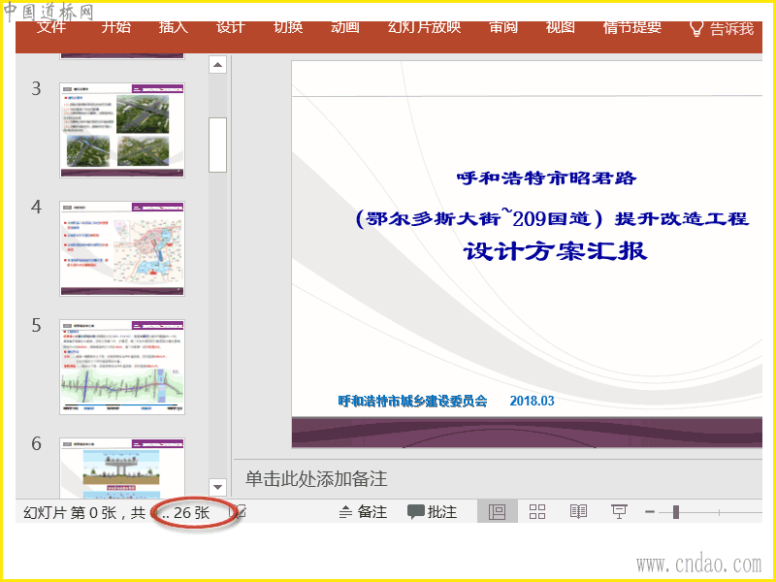Switch to Reading view icon
776x582 pixels.
[x=578, y=512]
